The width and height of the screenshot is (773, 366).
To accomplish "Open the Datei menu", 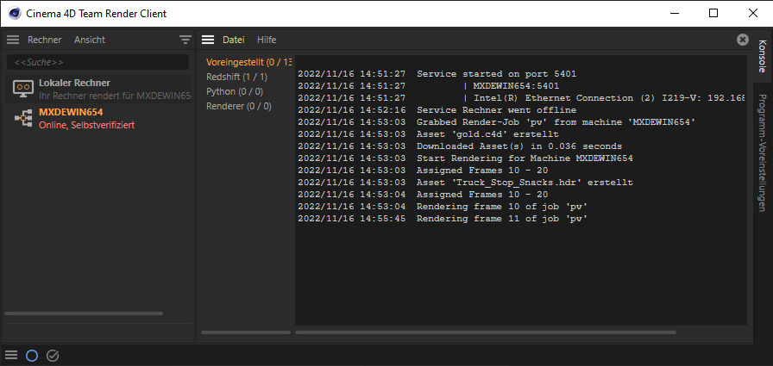I will click(234, 40).
